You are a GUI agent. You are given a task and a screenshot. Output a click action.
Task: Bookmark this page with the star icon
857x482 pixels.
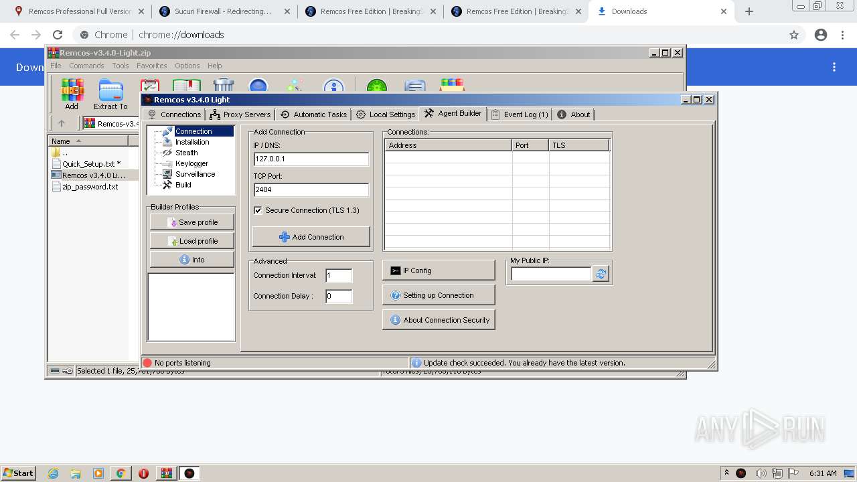point(794,35)
